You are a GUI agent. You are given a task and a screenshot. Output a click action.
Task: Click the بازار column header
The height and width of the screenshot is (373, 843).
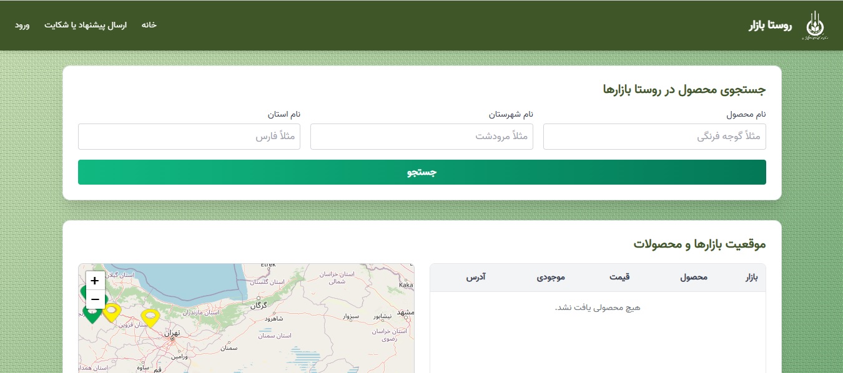(751, 278)
